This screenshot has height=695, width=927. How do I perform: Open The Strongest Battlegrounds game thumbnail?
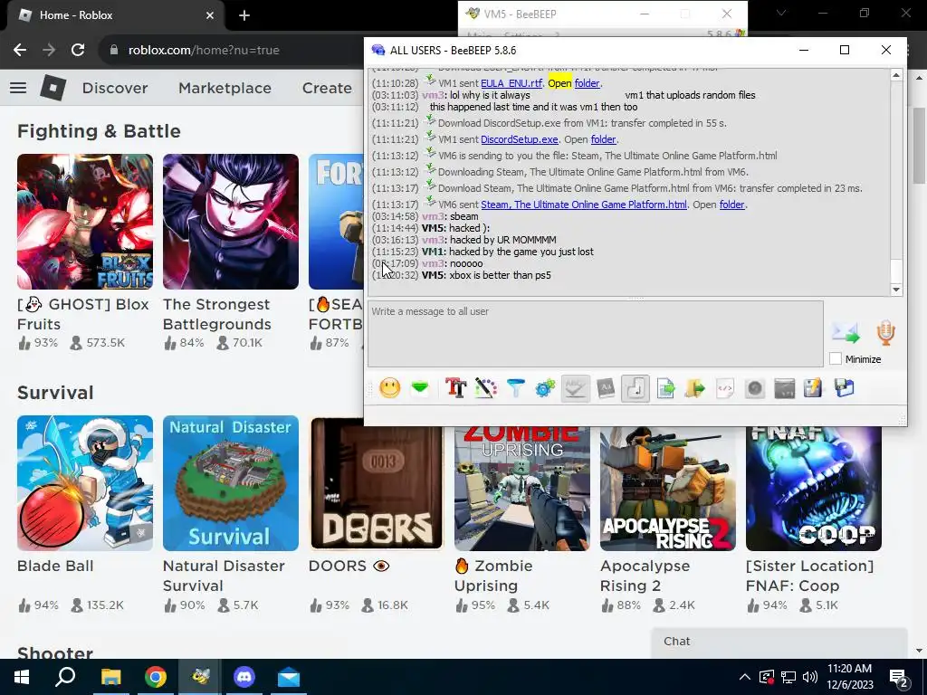(x=231, y=222)
